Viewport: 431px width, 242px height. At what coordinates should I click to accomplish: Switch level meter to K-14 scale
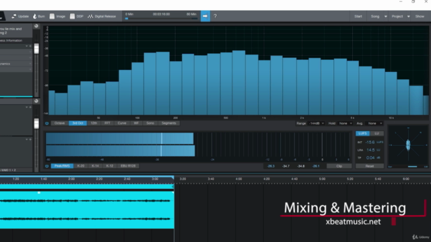click(x=96, y=166)
